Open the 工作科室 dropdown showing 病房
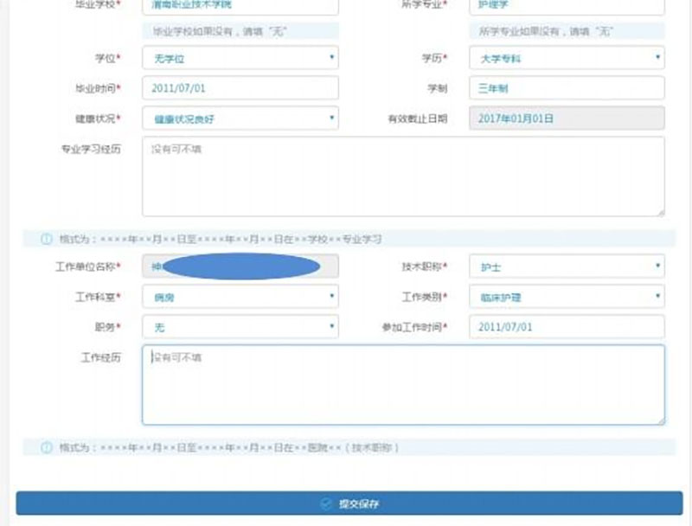 pyautogui.click(x=240, y=297)
